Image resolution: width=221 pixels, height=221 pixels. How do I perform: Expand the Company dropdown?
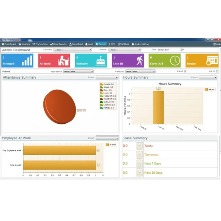tap(72, 50)
